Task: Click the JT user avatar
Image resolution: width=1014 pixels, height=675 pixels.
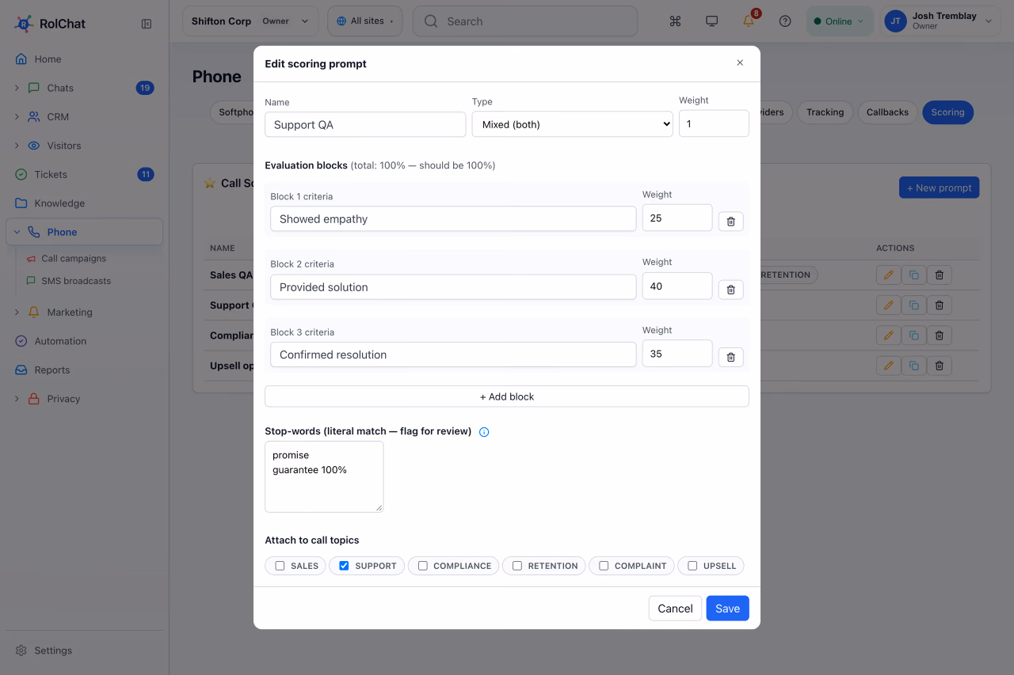Action: click(896, 21)
